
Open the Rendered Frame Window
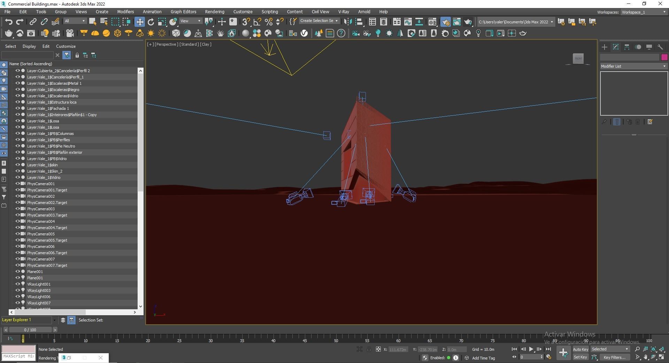tap(457, 22)
